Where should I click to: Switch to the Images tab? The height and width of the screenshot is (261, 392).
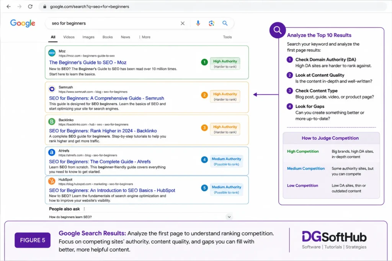(x=88, y=37)
